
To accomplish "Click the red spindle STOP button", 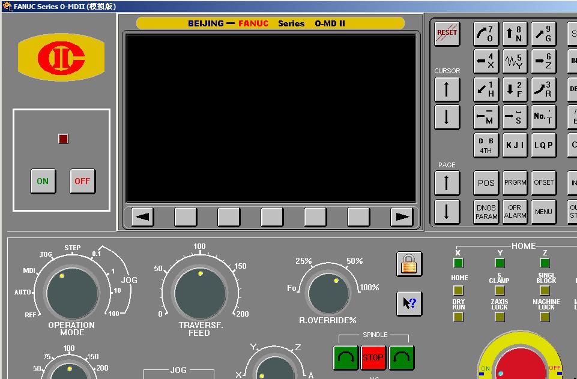I will tap(373, 357).
